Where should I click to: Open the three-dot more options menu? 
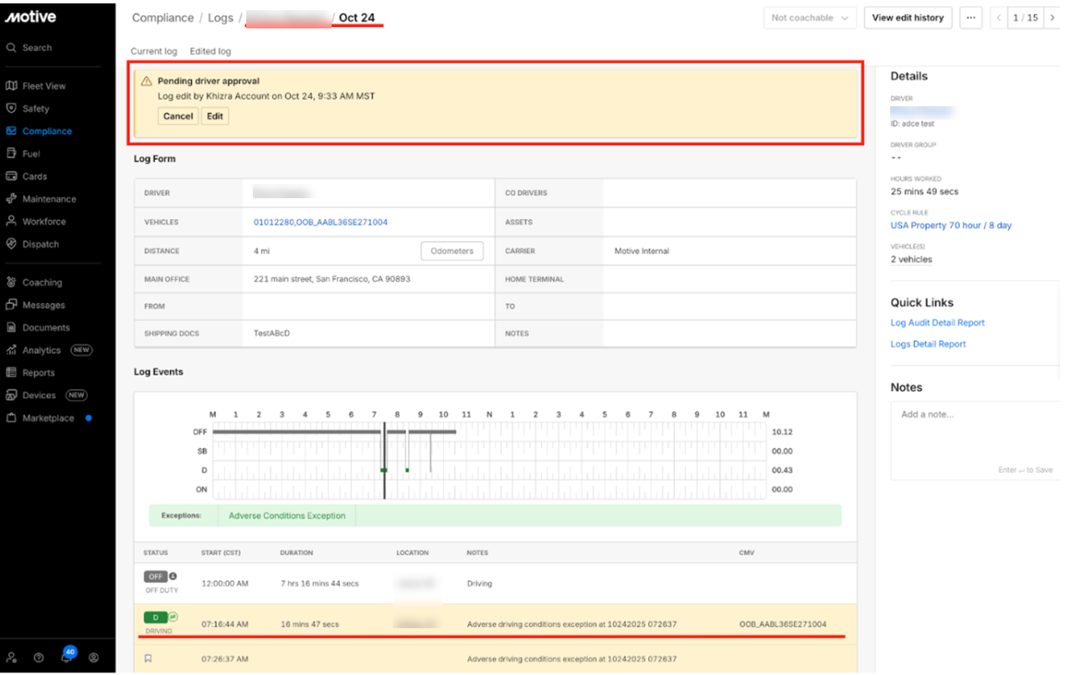coord(971,18)
